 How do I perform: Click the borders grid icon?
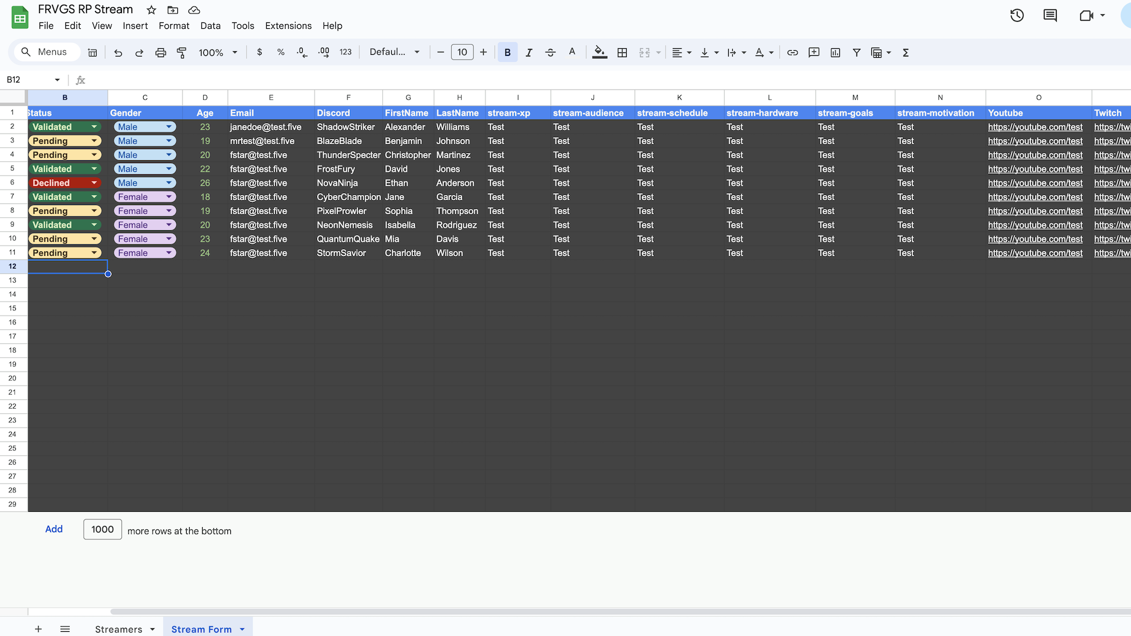tap(622, 53)
